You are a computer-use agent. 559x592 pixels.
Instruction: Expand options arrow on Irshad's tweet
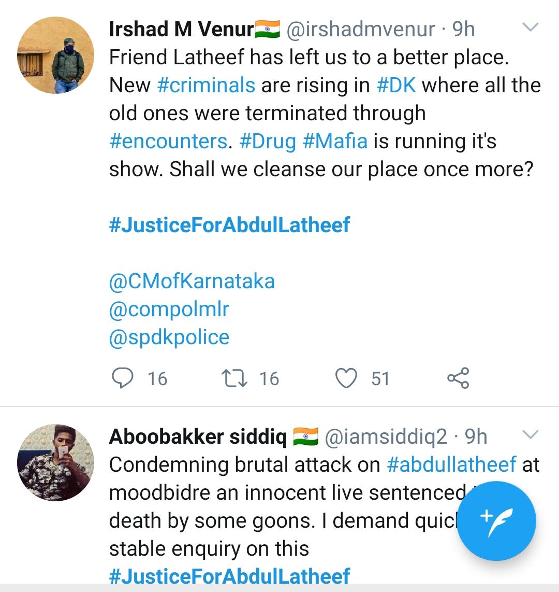point(531,27)
